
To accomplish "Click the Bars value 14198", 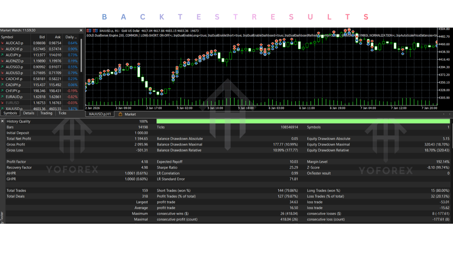I will pos(143,127).
